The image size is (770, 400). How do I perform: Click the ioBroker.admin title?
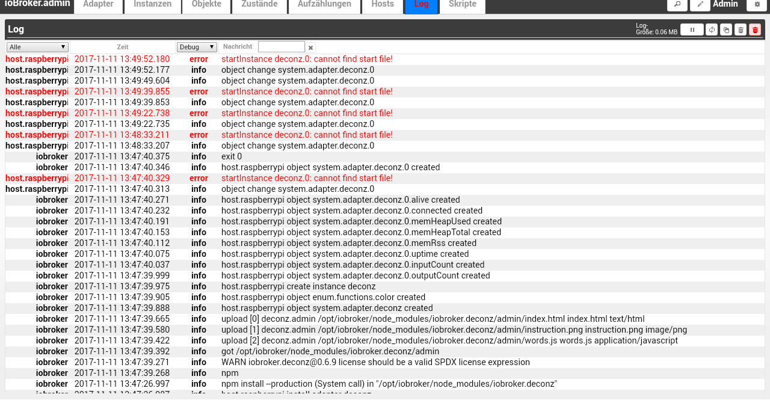click(x=37, y=4)
